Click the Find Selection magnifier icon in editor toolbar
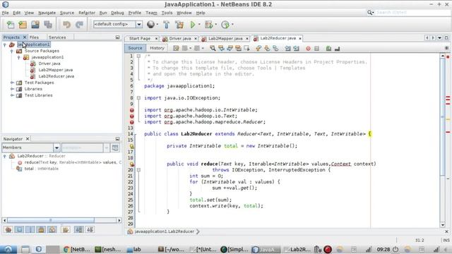The width and height of the screenshot is (452, 254). click(213, 48)
